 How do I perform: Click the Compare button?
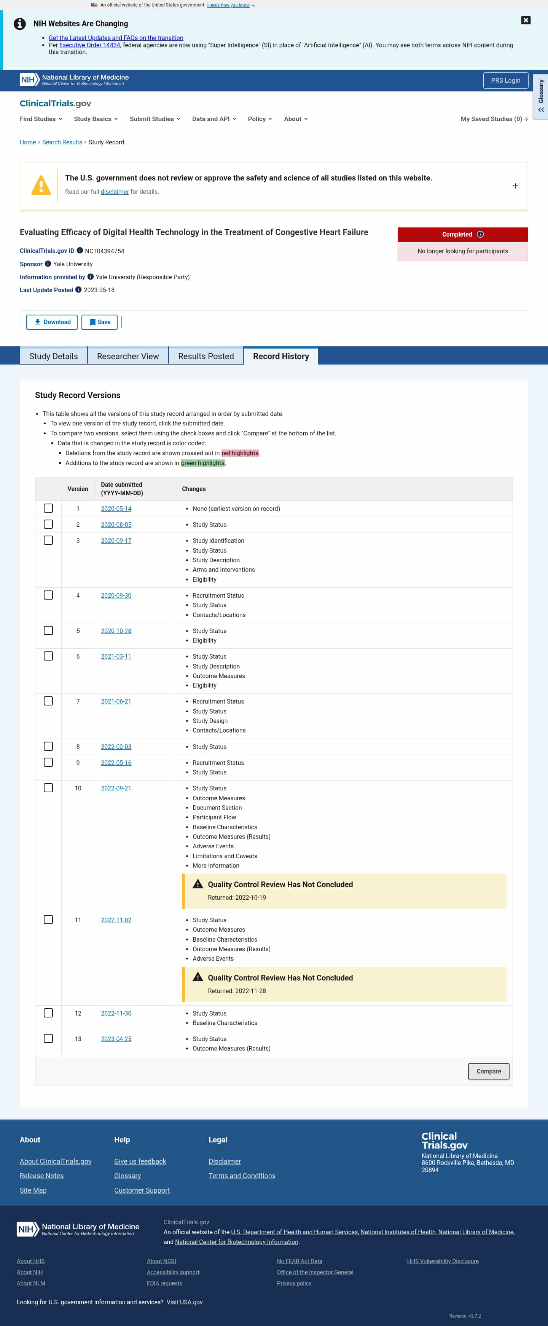pyautogui.click(x=488, y=1071)
